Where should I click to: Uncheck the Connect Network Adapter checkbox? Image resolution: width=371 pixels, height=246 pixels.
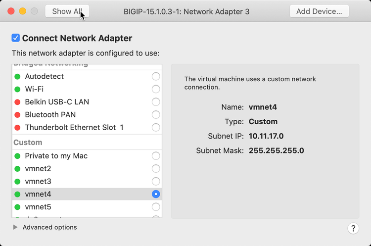coord(16,38)
